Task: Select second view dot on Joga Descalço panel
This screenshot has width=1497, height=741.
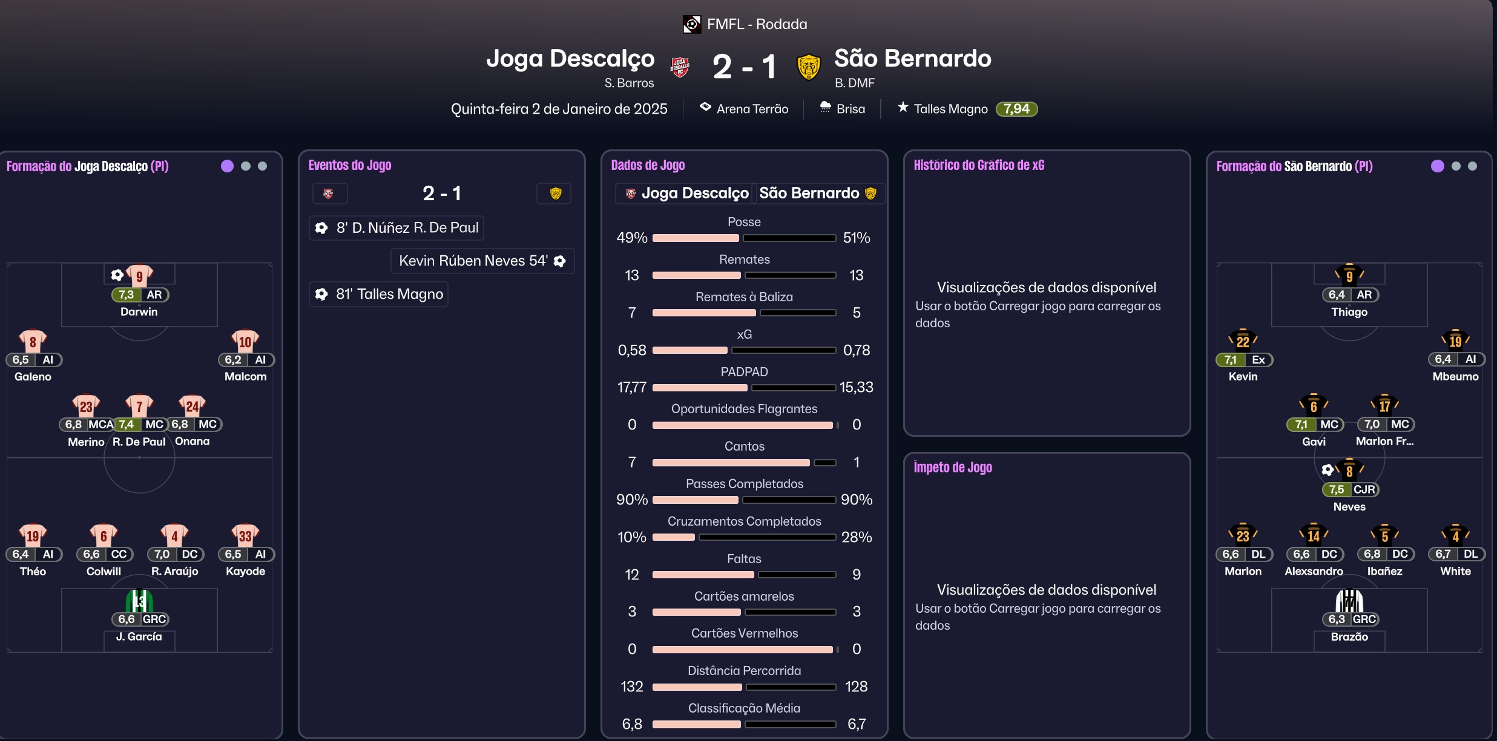Action: pos(245,166)
